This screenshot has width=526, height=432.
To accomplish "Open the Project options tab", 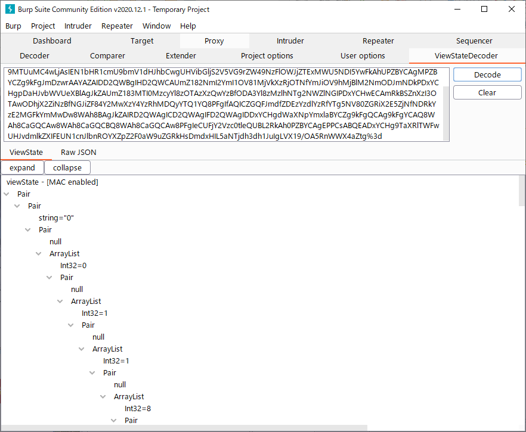I will (267, 55).
